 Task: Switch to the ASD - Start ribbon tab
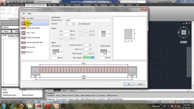click(x=52, y=5)
